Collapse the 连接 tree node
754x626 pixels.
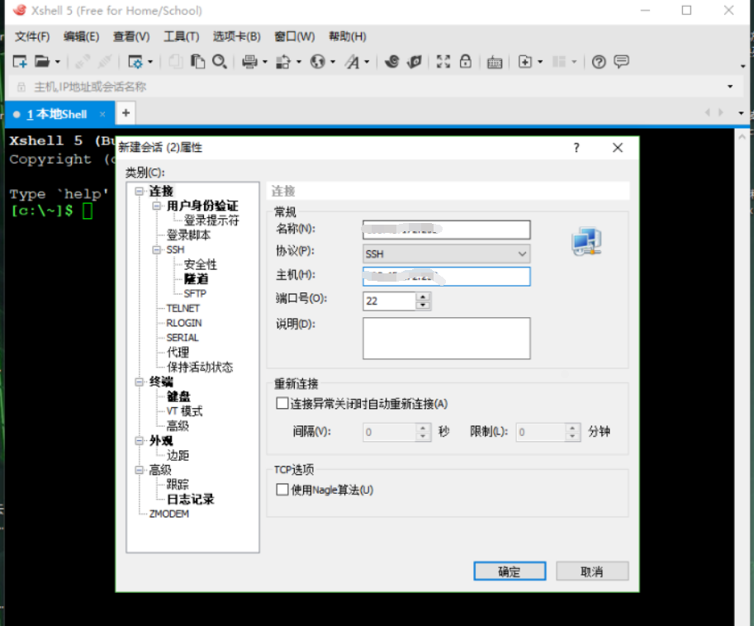(x=139, y=192)
